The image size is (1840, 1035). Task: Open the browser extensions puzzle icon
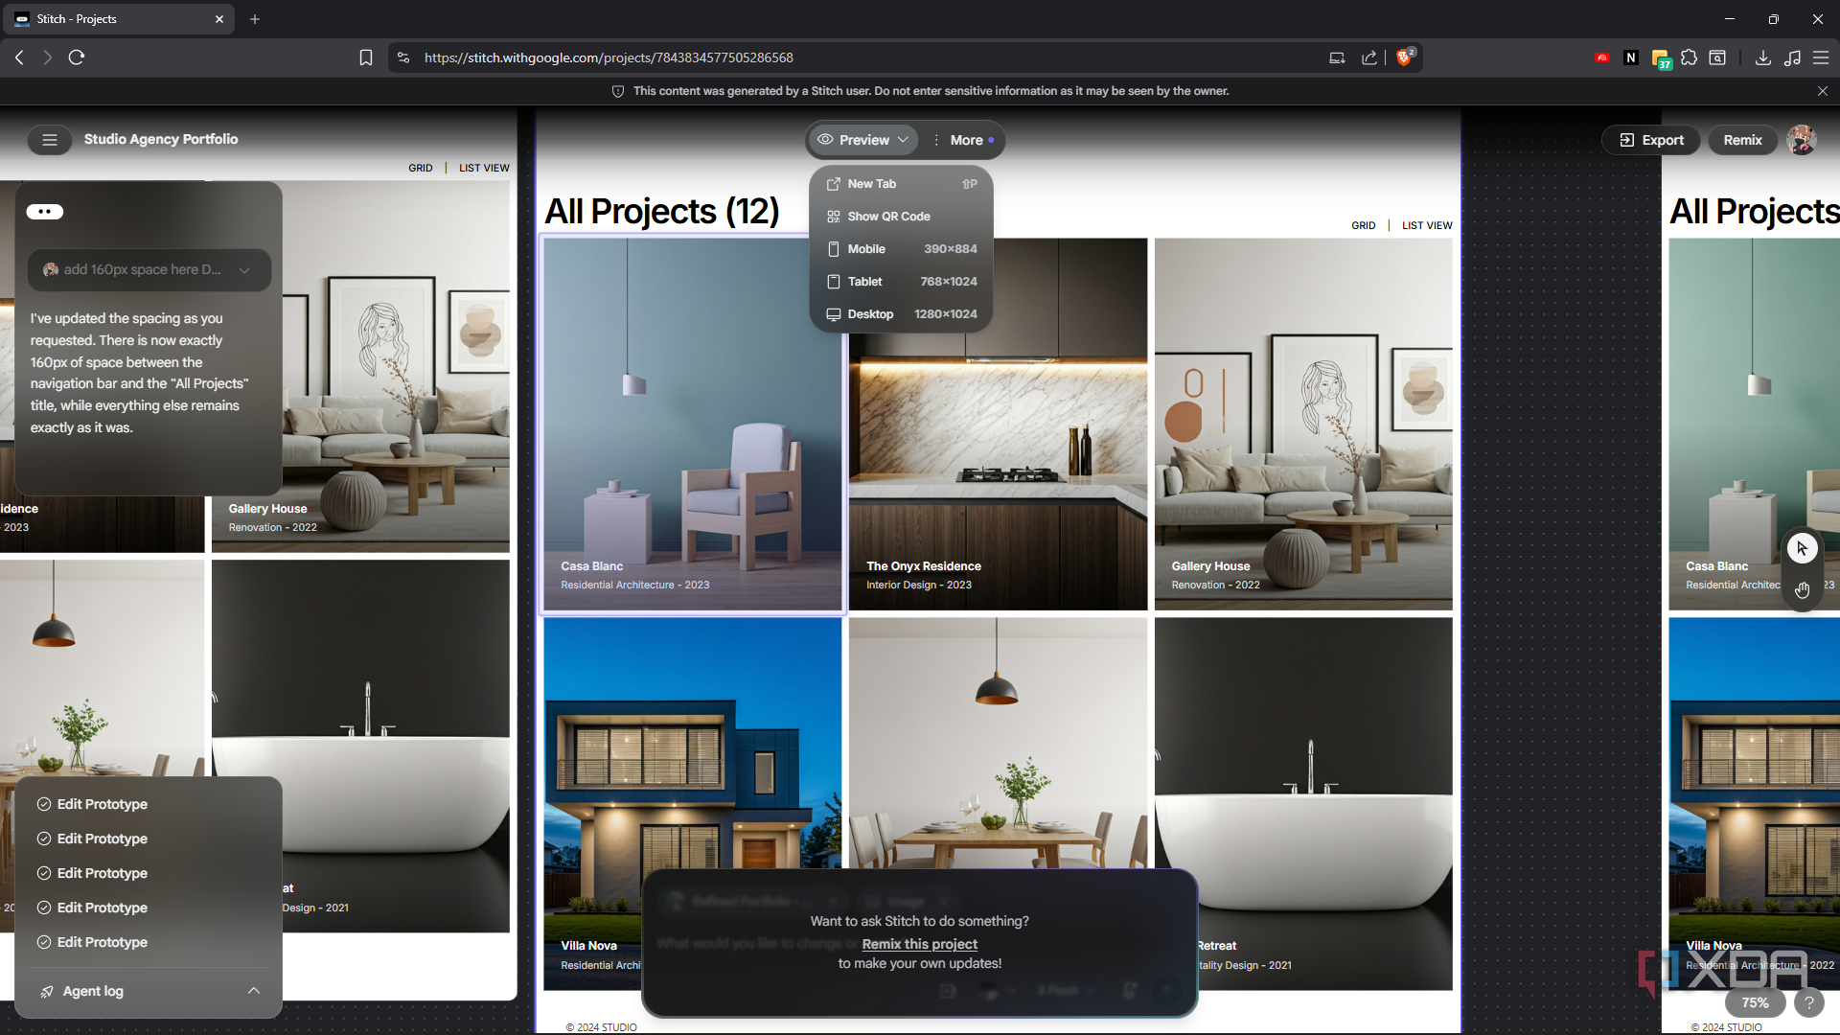(1689, 57)
